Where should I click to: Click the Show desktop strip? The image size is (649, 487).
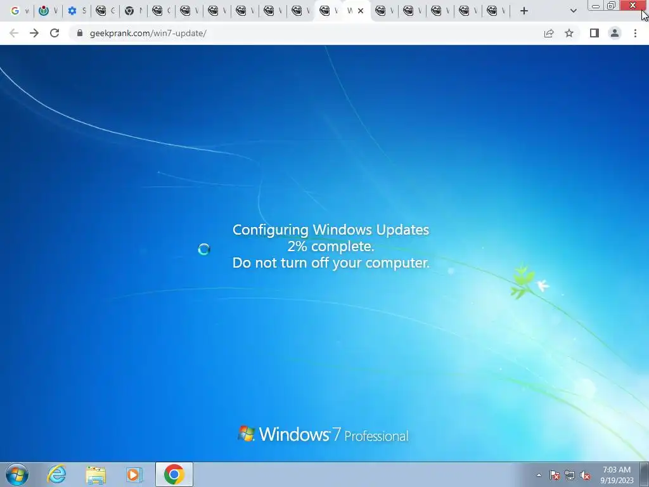coord(645,474)
